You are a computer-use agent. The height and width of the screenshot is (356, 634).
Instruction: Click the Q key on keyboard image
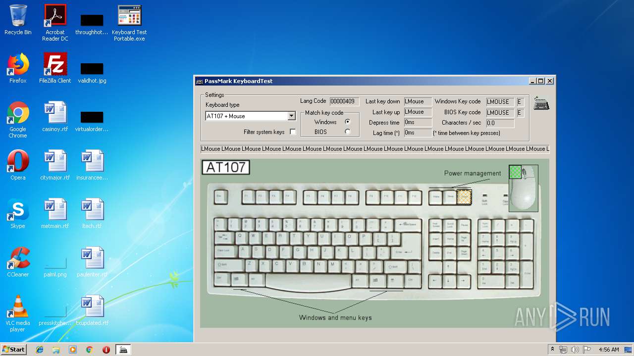[241, 238]
